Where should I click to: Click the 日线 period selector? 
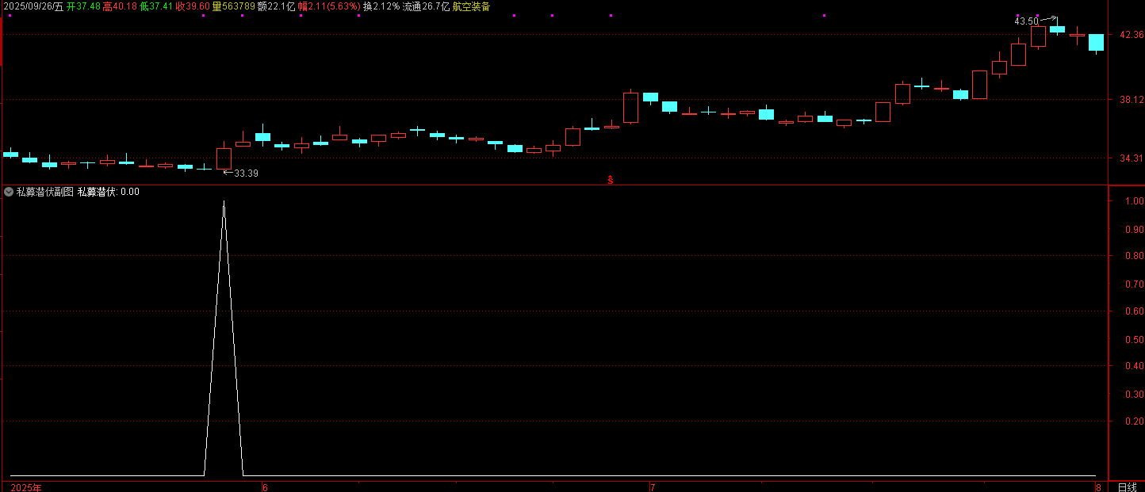1127,486
